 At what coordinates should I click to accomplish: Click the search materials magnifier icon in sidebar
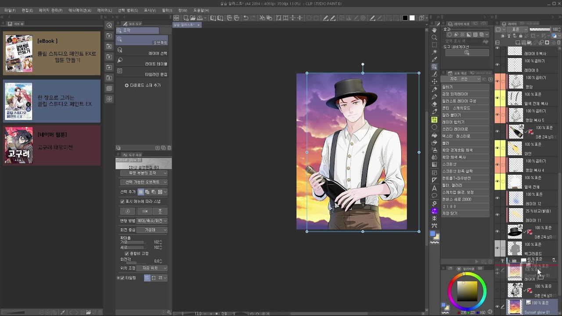(109, 25)
